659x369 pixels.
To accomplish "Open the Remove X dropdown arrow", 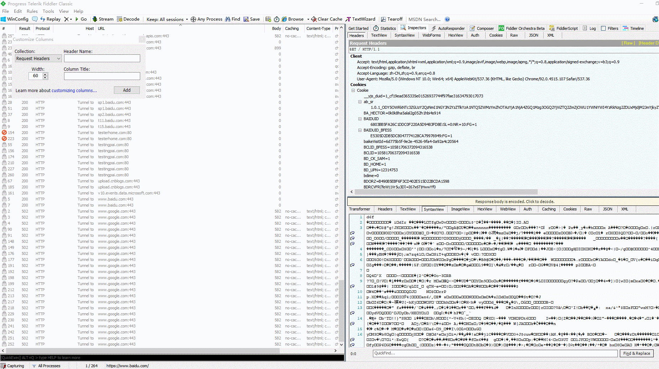I will click(x=71, y=19).
